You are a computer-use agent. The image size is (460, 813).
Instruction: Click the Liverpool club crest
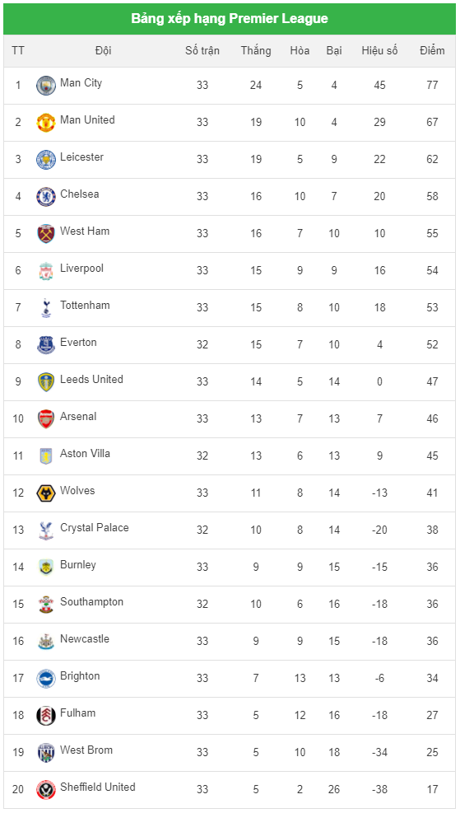click(x=45, y=271)
